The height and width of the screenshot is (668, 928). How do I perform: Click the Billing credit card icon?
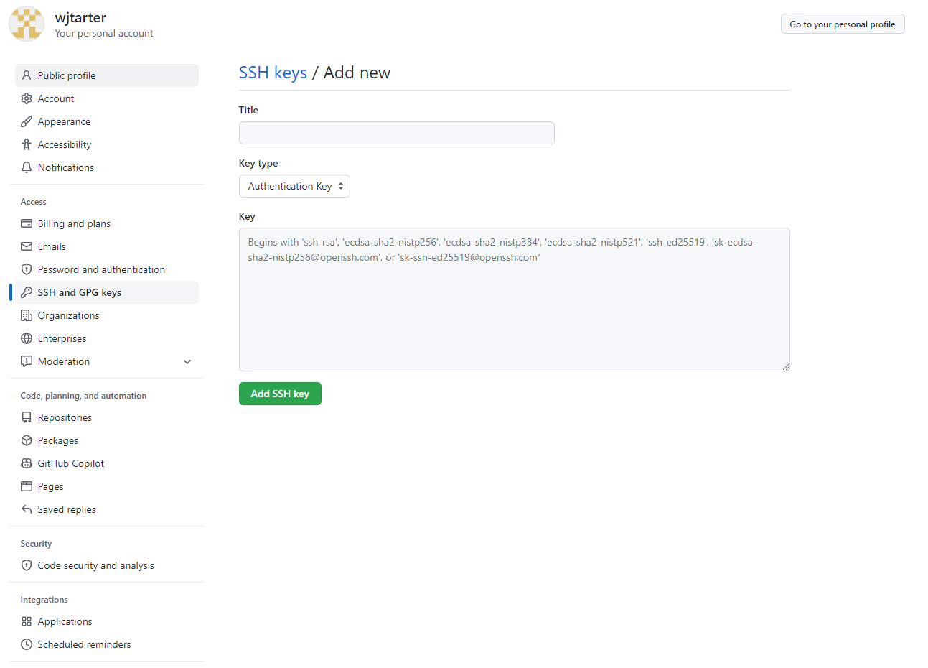(27, 223)
